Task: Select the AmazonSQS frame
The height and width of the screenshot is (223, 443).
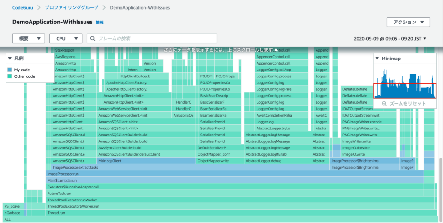Action: pos(184,115)
